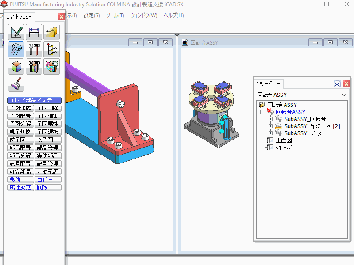Click the 部品配置 button
The width and height of the screenshot is (354, 265).
tap(20, 148)
